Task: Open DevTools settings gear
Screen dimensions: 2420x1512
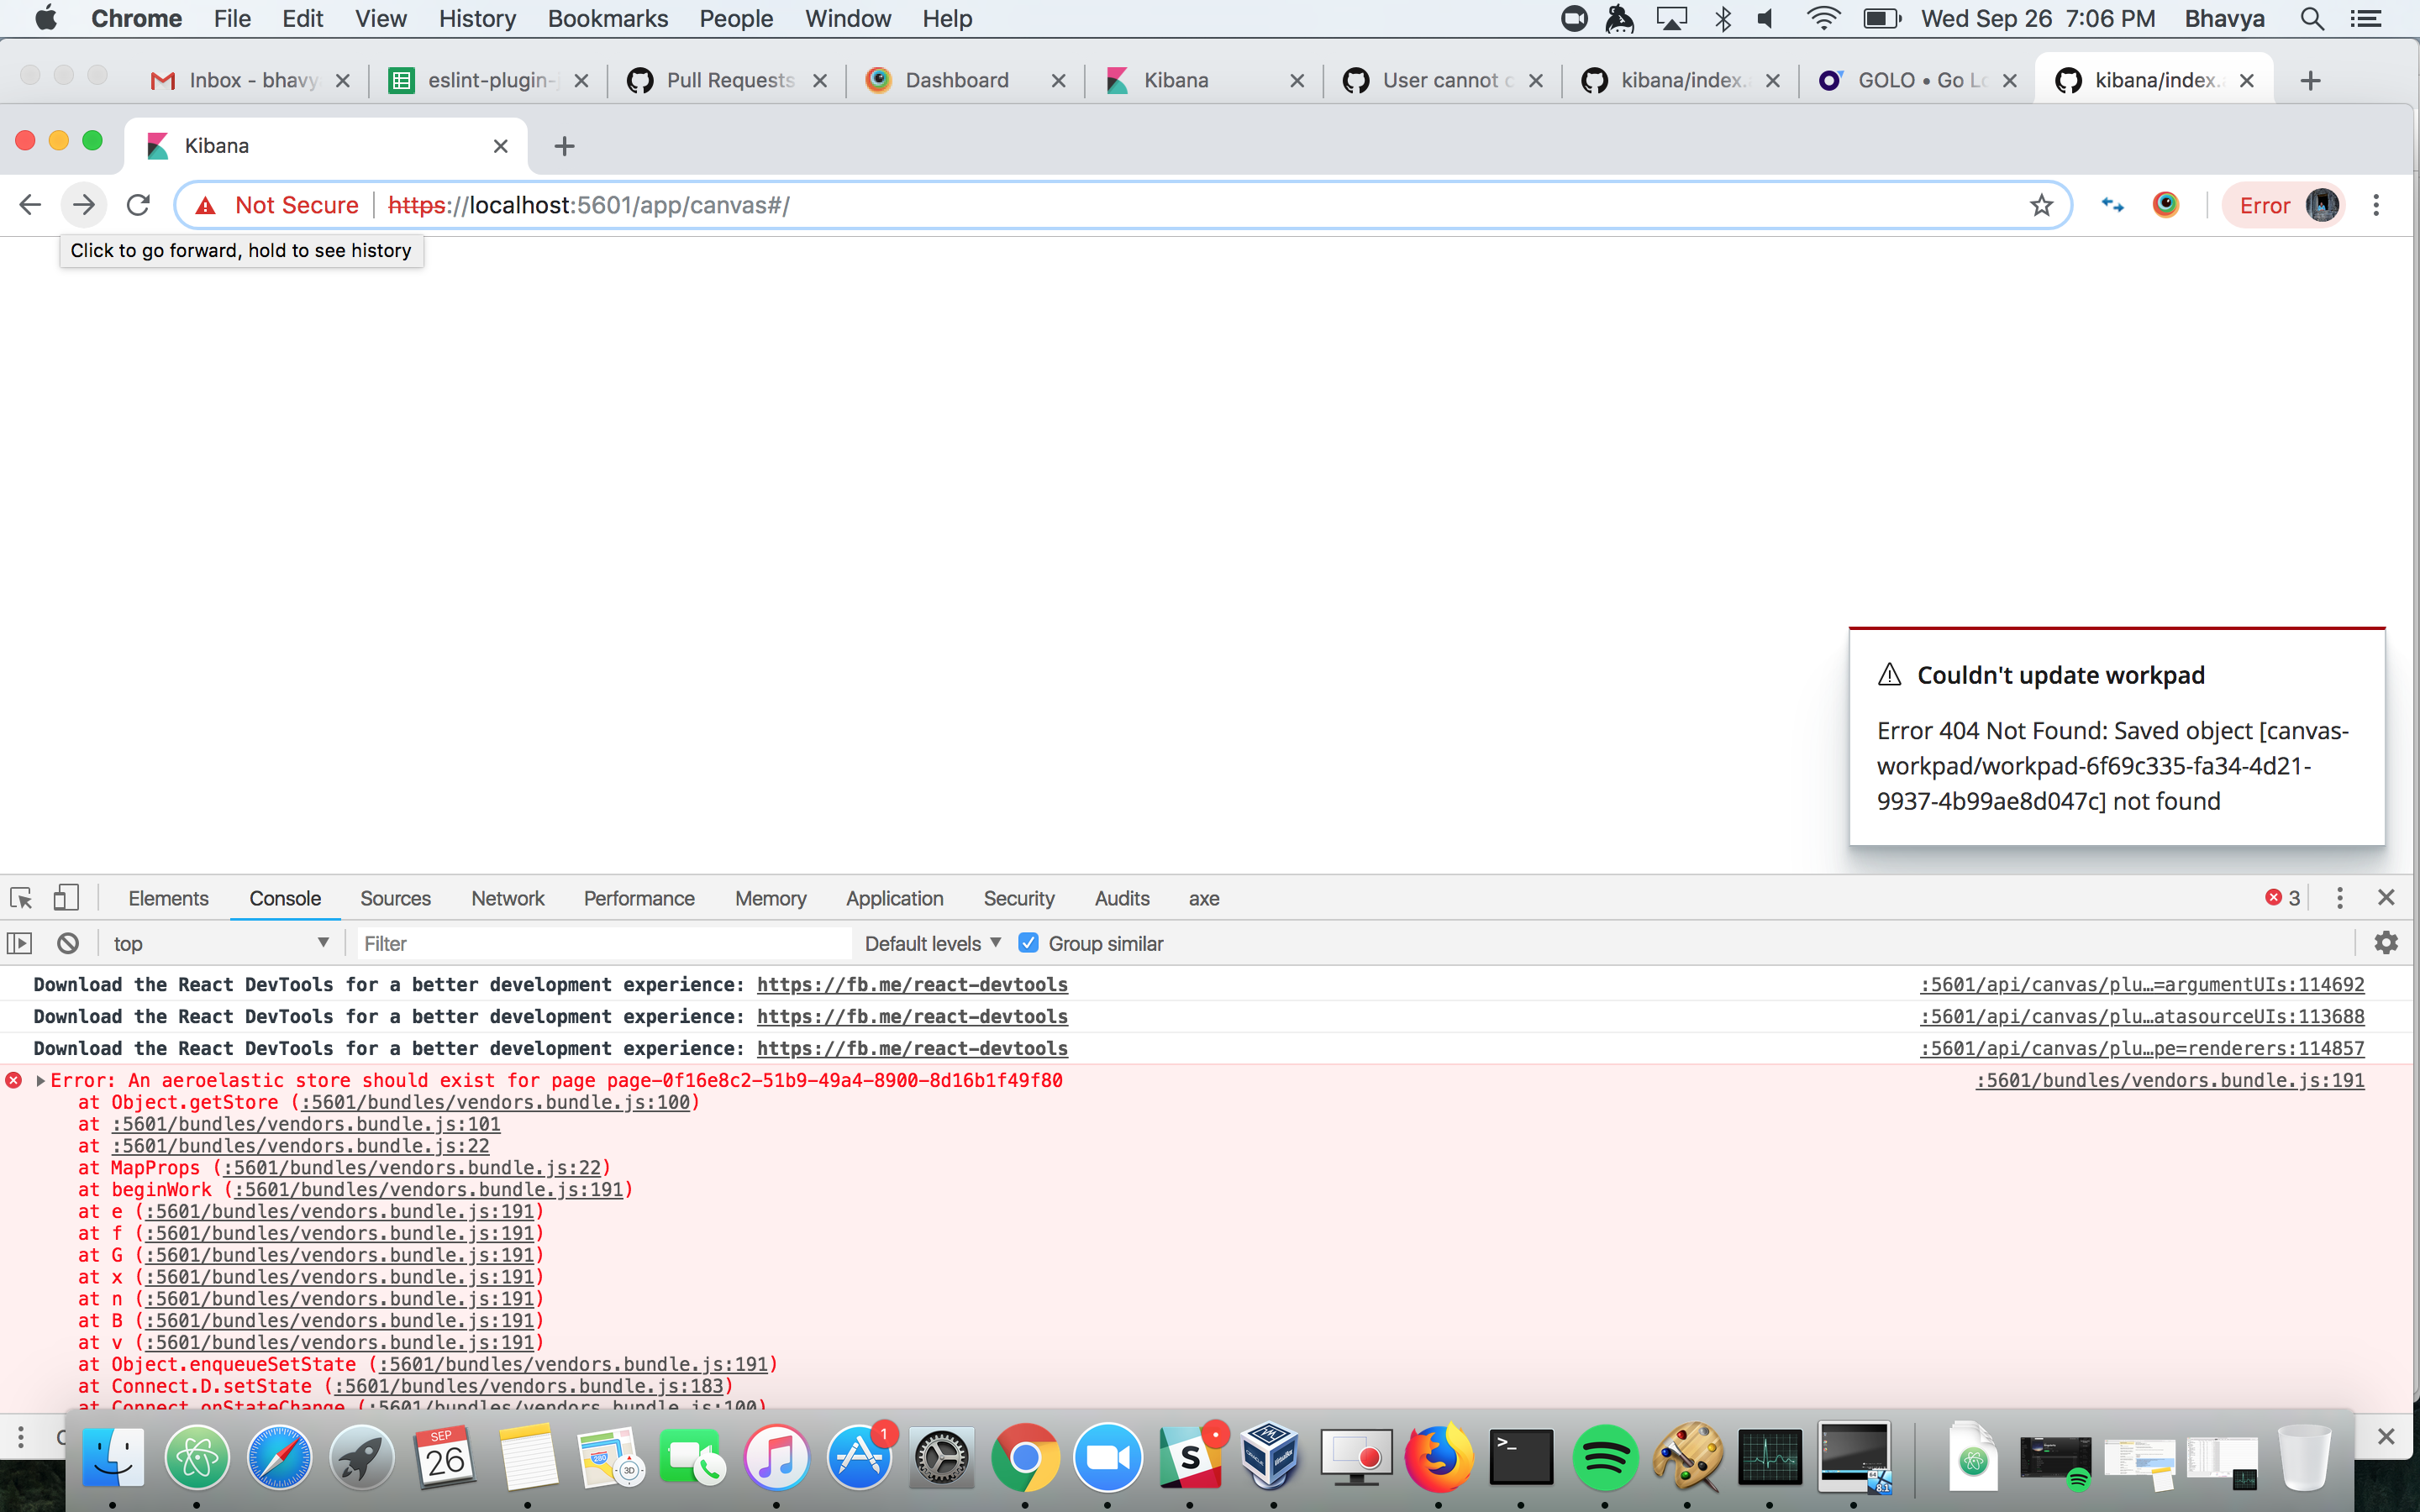Action: pyautogui.click(x=2388, y=942)
